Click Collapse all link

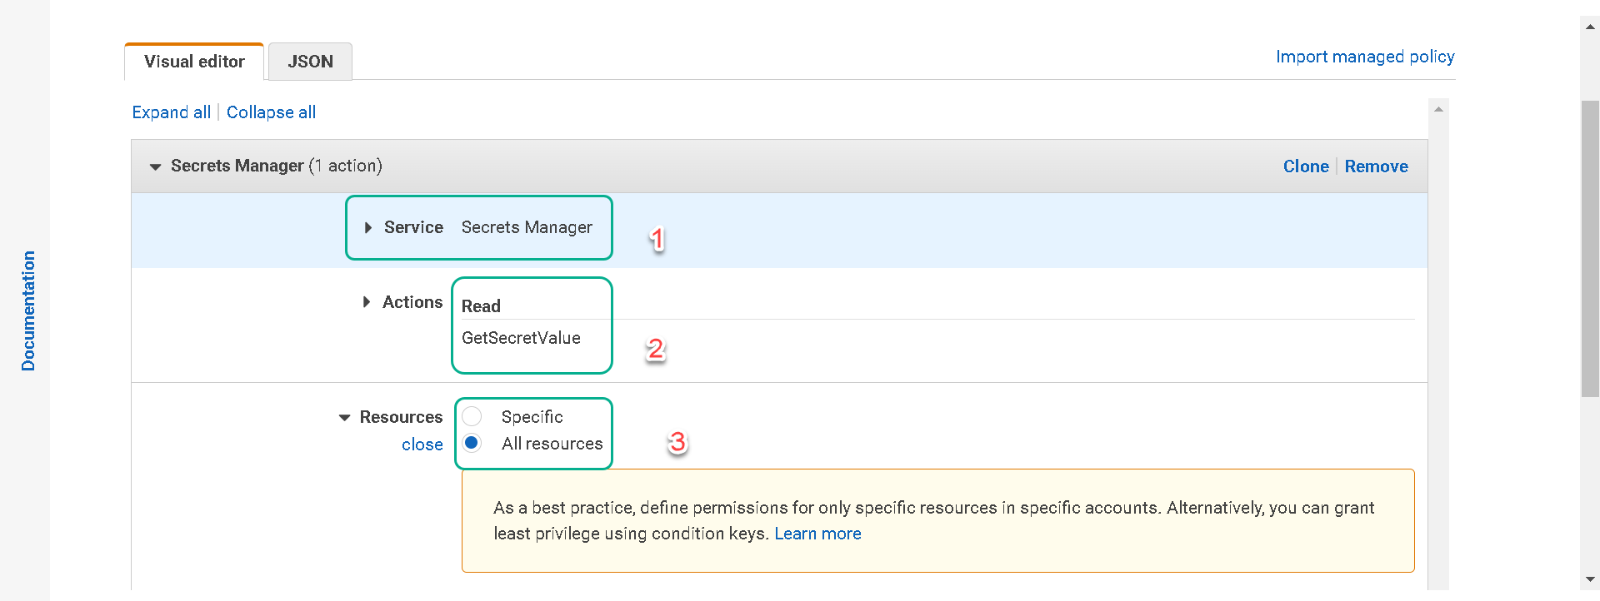click(271, 112)
